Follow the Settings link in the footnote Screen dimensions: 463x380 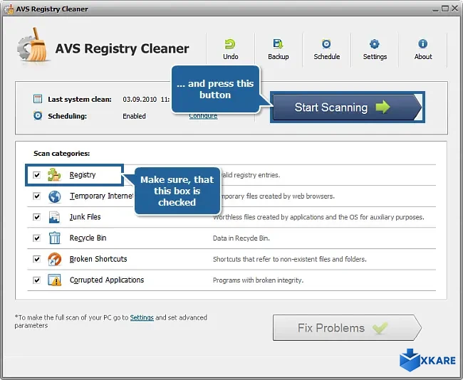(142, 317)
